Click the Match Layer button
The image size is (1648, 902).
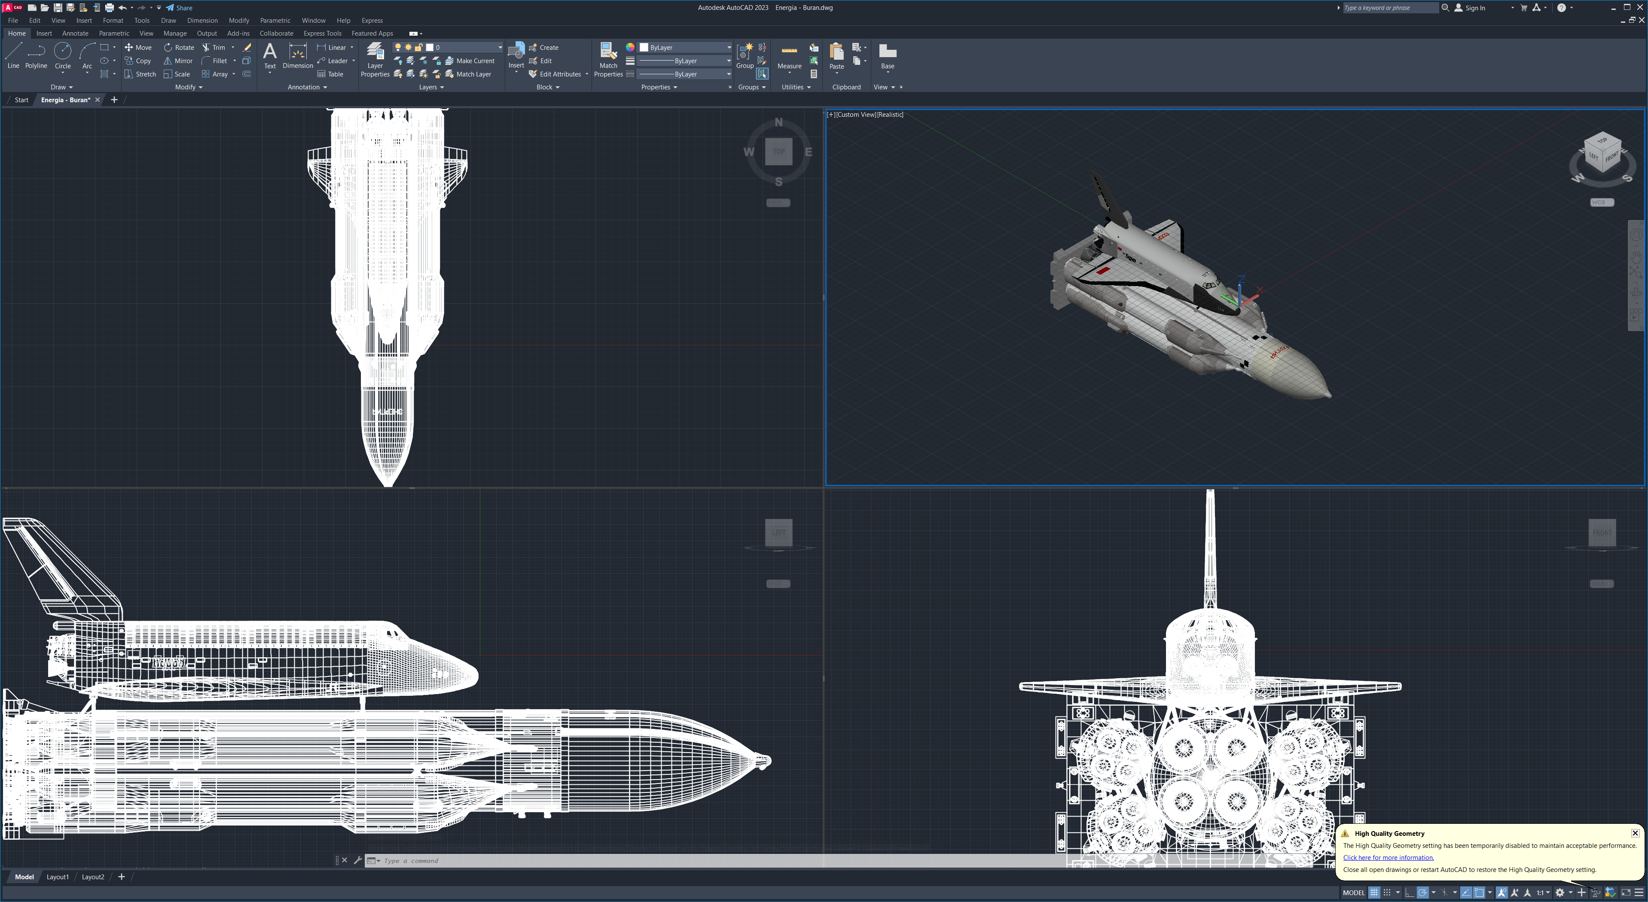(x=468, y=74)
